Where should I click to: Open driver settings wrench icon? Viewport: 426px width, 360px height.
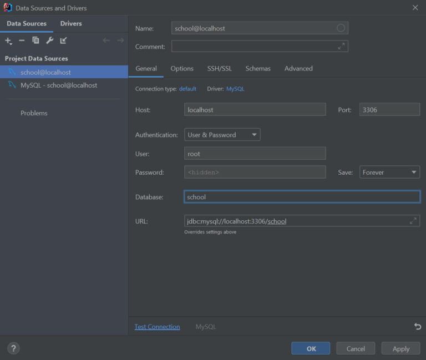coord(49,40)
